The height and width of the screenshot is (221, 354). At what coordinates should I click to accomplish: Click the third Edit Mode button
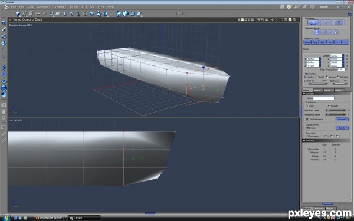339,22
